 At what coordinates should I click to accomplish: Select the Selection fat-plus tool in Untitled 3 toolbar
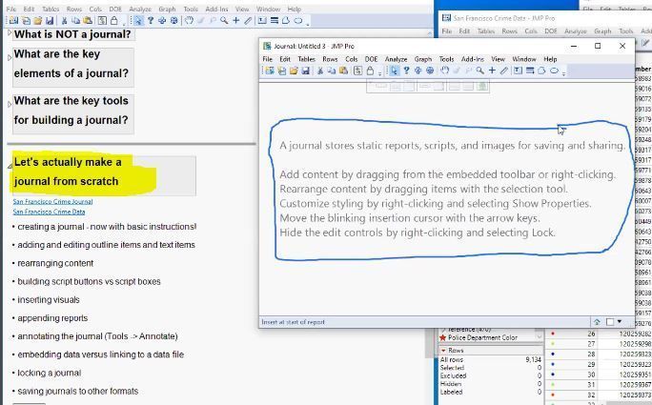418,71
